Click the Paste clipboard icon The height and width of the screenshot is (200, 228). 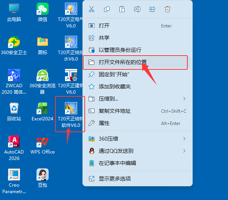[x=122, y=9]
